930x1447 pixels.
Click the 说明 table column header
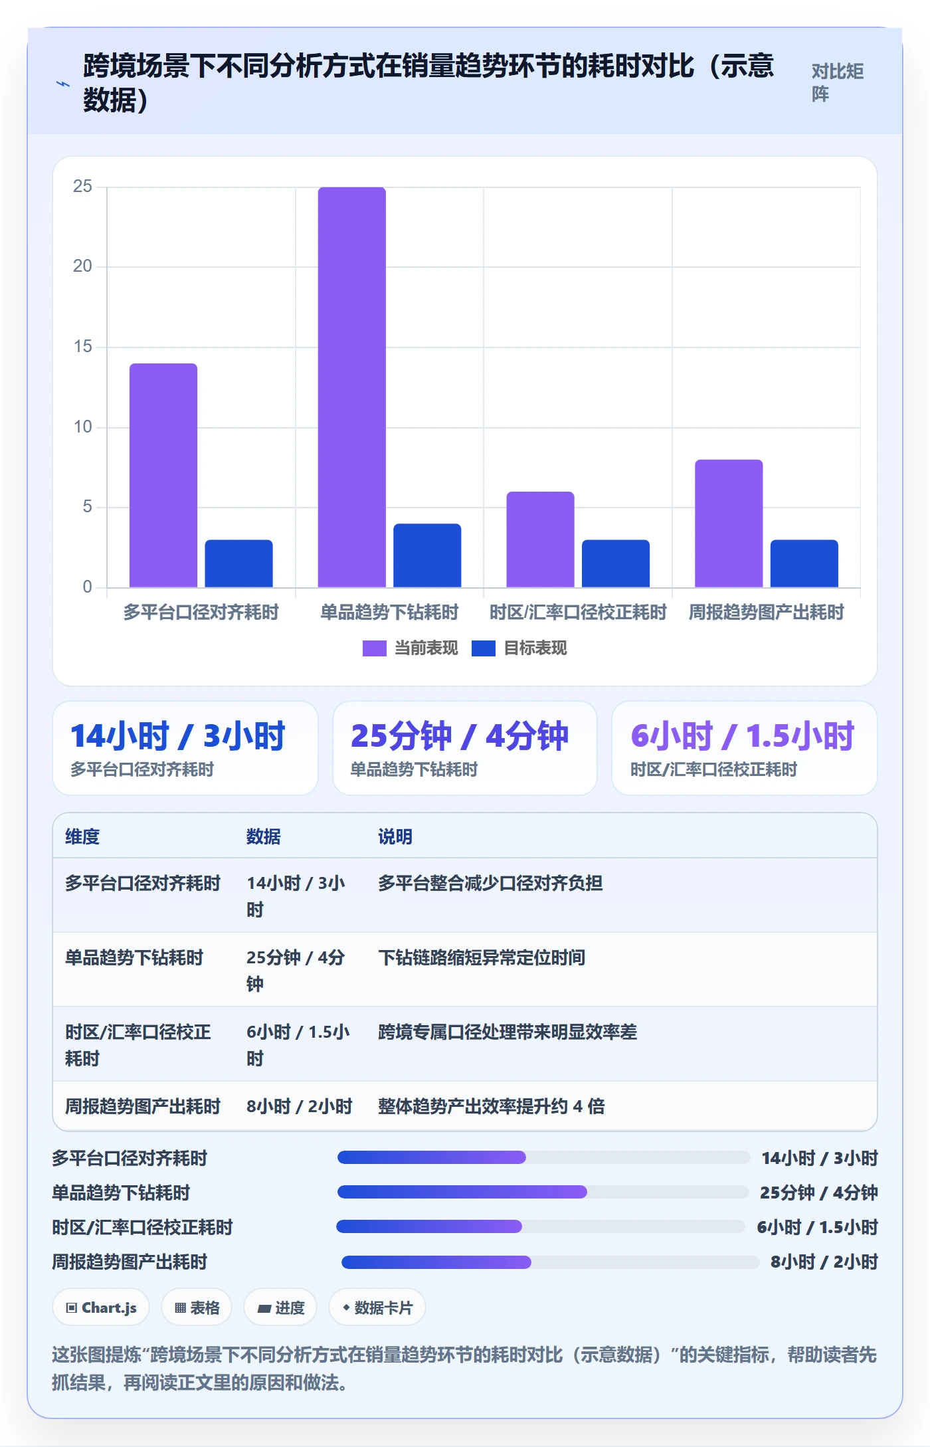tap(395, 836)
